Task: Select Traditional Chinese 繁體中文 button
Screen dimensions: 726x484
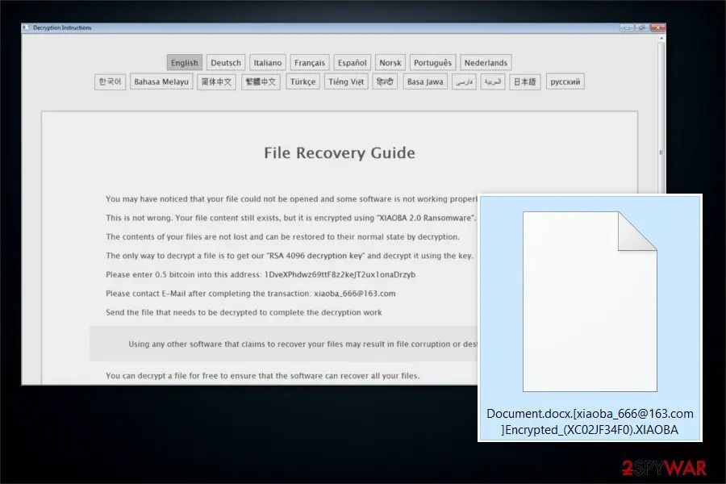Action: 261,82
